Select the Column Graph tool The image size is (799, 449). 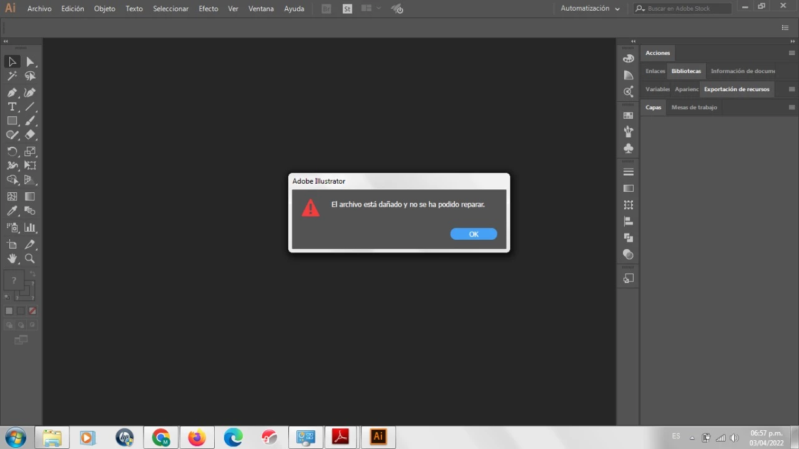coord(30,228)
